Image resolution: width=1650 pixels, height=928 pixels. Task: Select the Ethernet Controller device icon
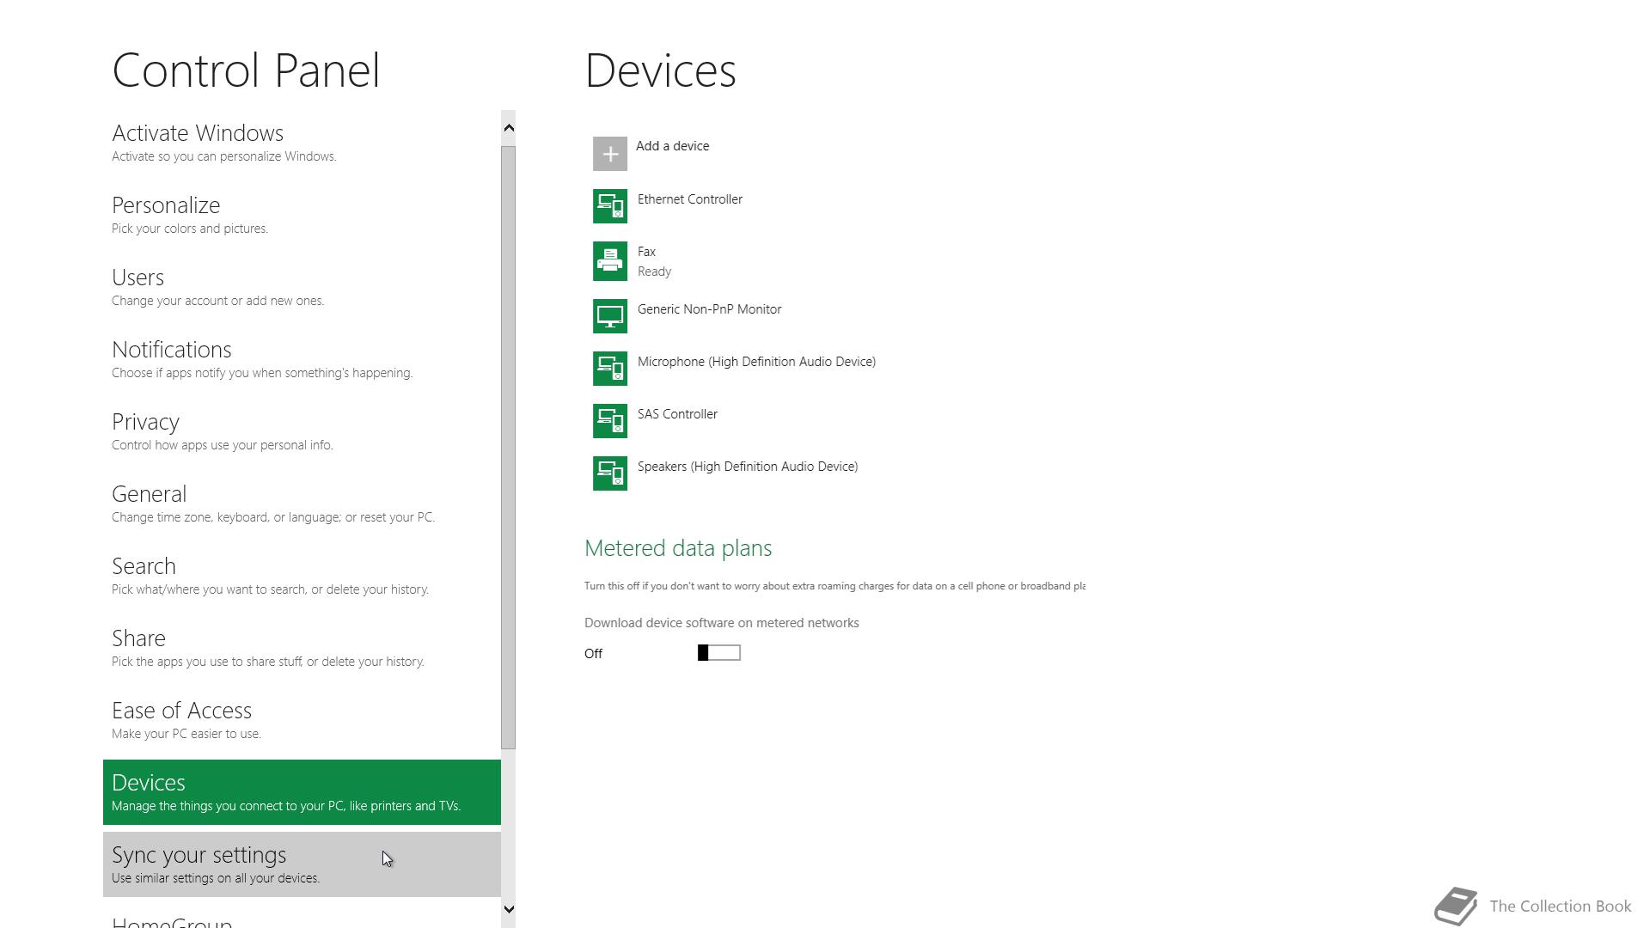tap(609, 206)
